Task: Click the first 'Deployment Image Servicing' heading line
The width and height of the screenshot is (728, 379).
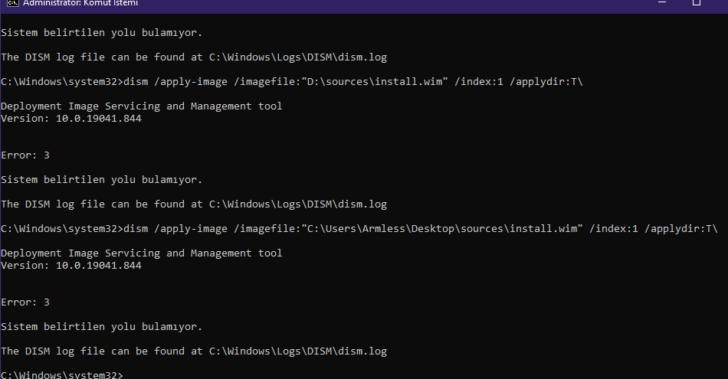Action: [142, 106]
